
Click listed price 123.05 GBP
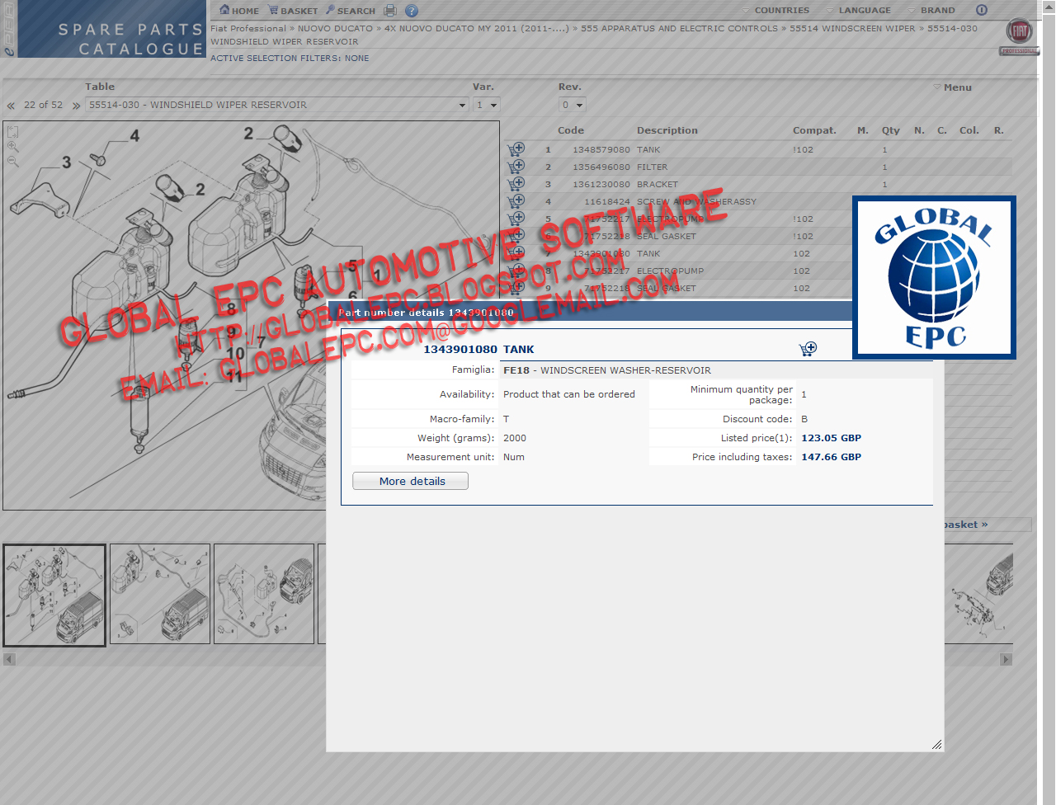click(831, 438)
